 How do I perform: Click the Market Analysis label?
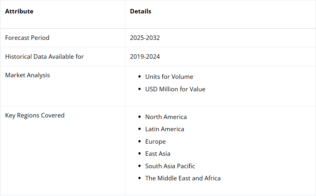point(27,75)
